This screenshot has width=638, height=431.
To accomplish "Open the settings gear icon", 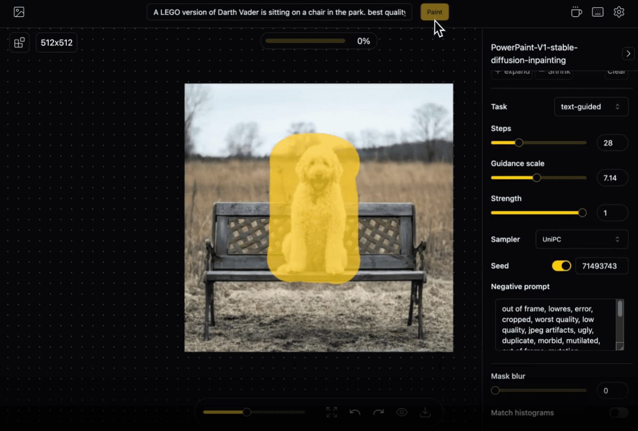I will coord(619,12).
